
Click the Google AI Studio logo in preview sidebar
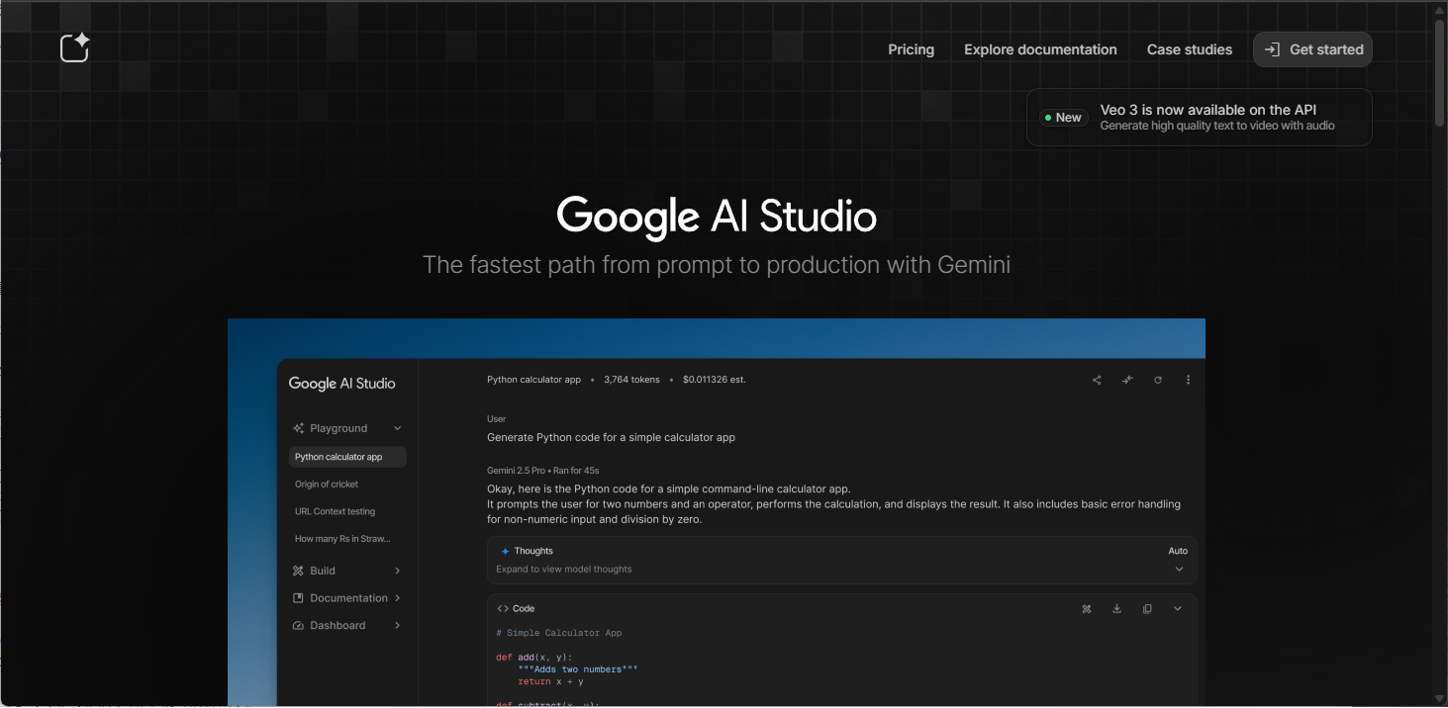coord(341,384)
